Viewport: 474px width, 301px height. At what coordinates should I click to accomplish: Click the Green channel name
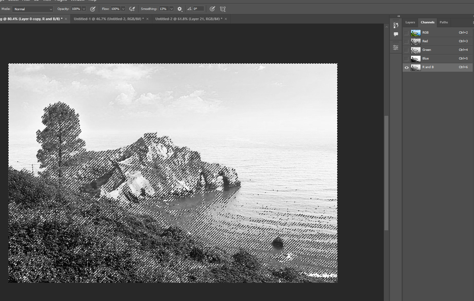click(x=427, y=50)
